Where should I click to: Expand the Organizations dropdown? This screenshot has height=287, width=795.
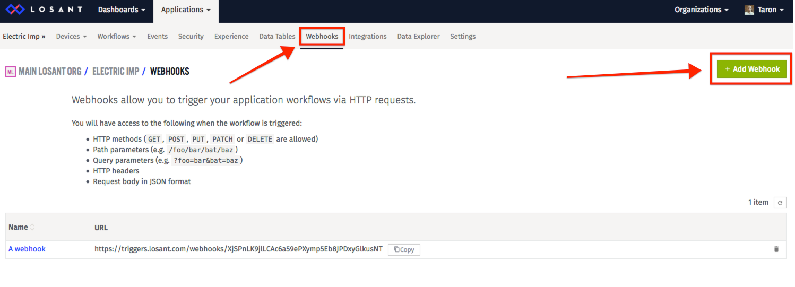pyautogui.click(x=701, y=10)
